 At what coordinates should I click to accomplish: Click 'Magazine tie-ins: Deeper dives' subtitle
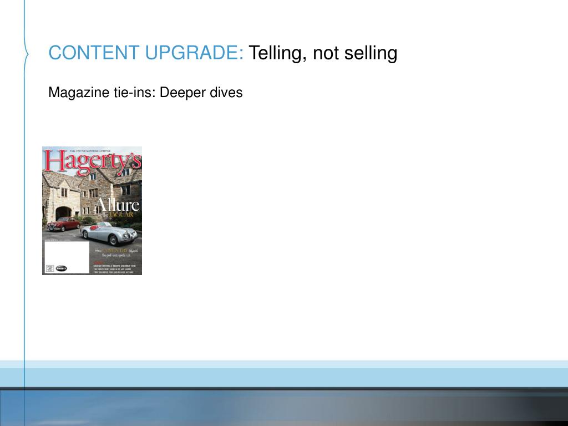tap(145, 93)
